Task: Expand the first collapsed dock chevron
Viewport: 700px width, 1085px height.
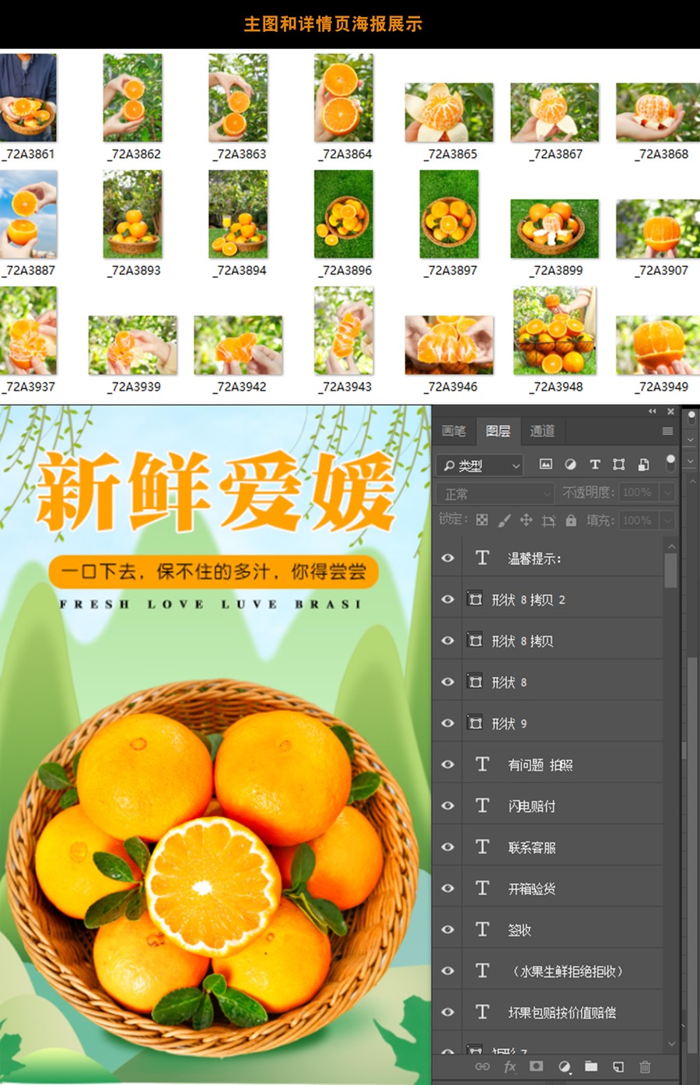Action: click(690, 440)
